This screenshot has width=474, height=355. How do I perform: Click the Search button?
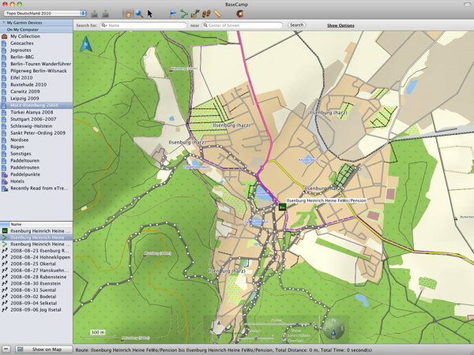coord(296,25)
